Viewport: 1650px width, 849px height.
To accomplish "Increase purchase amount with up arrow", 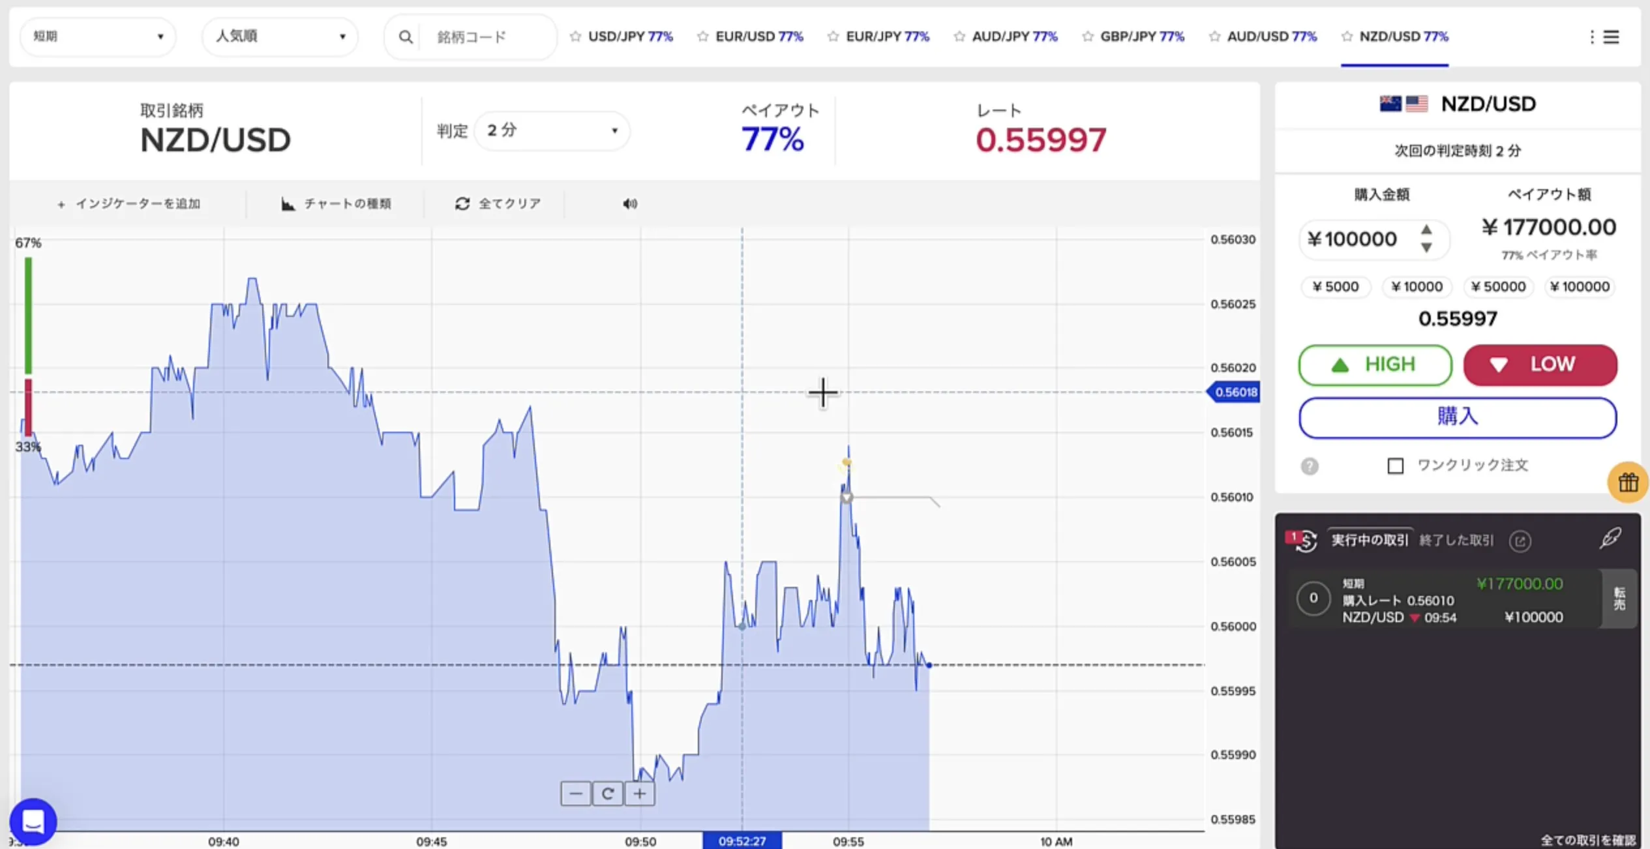I will (x=1426, y=230).
